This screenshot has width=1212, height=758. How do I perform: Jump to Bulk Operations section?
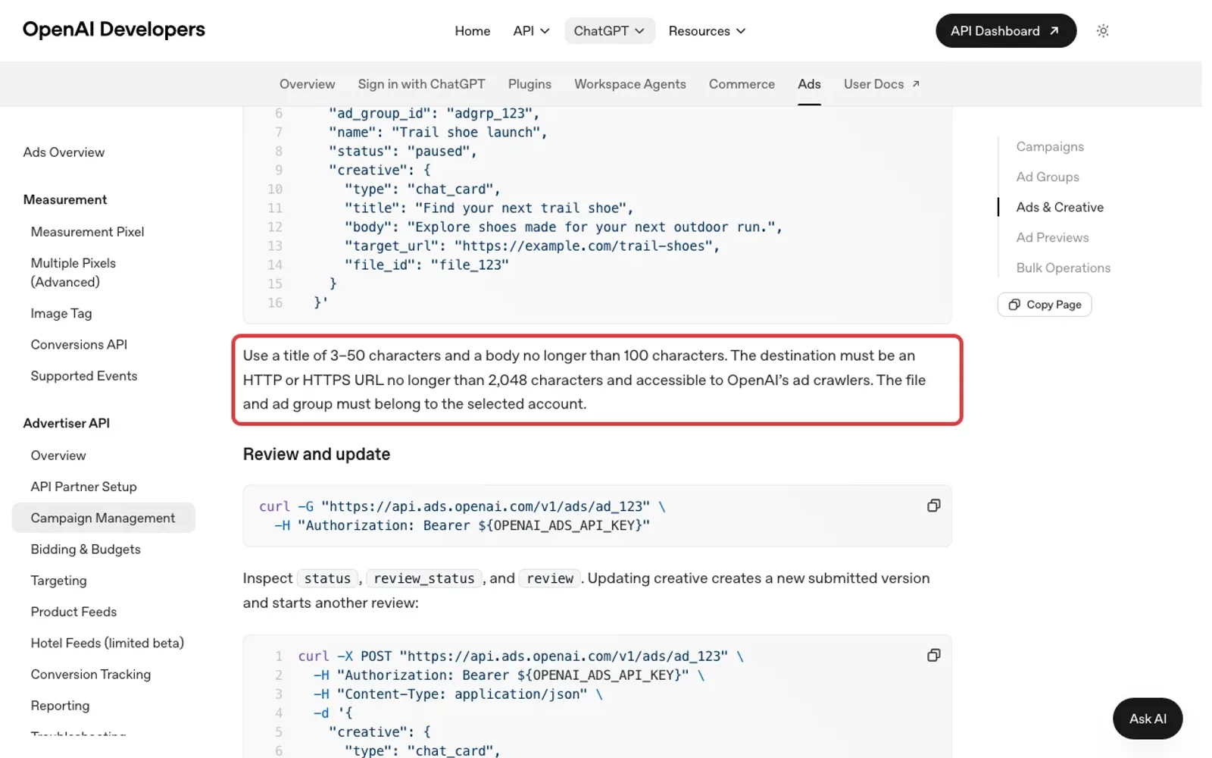pyautogui.click(x=1063, y=268)
